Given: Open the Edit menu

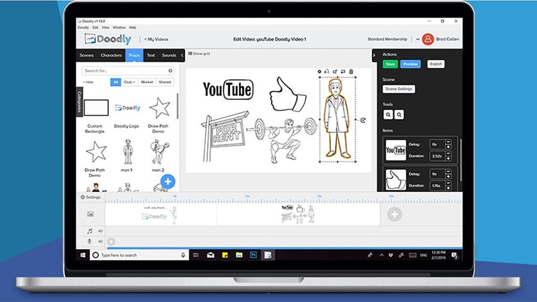Looking at the screenshot, I should click(95, 28).
